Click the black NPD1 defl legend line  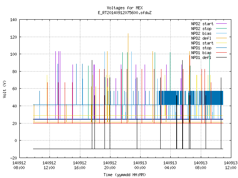point(222,57)
